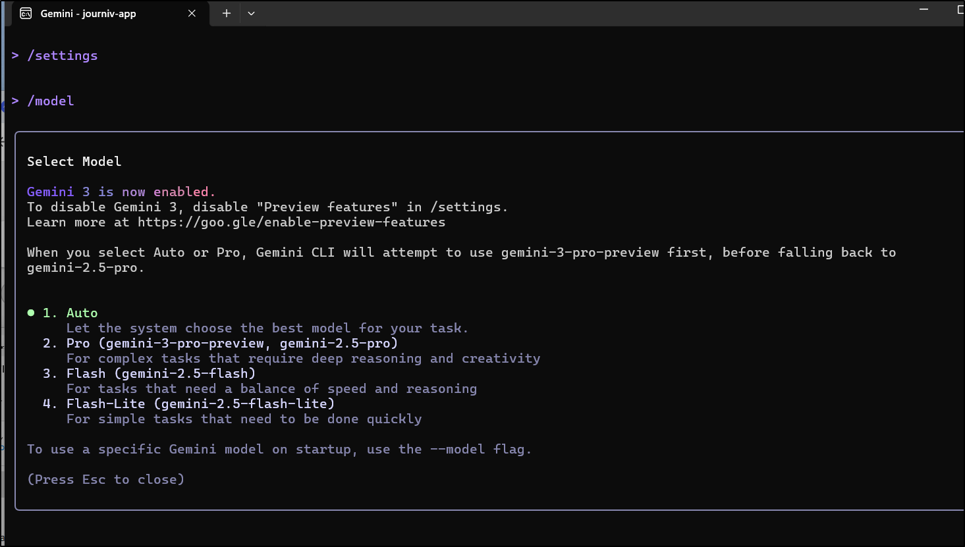Choose the Flash (gemini-2.5-flash) model option
The height and width of the screenshot is (547, 965).
pos(160,373)
